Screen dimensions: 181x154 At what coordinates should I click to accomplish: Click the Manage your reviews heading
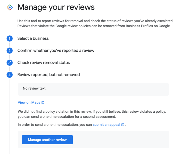[x=56, y=7]
